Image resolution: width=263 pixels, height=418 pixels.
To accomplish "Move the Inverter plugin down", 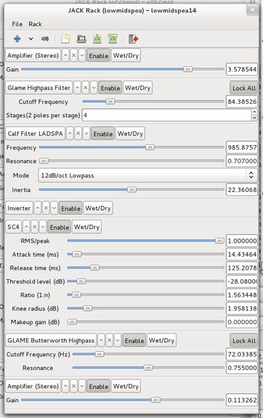I will (54, 208).
